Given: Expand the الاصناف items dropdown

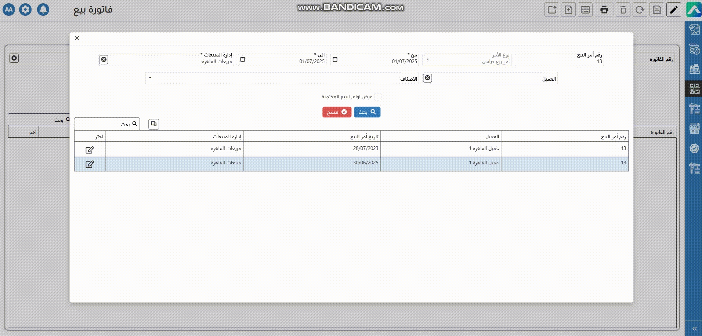Looking at the screenshot, I should pos(150,78).
